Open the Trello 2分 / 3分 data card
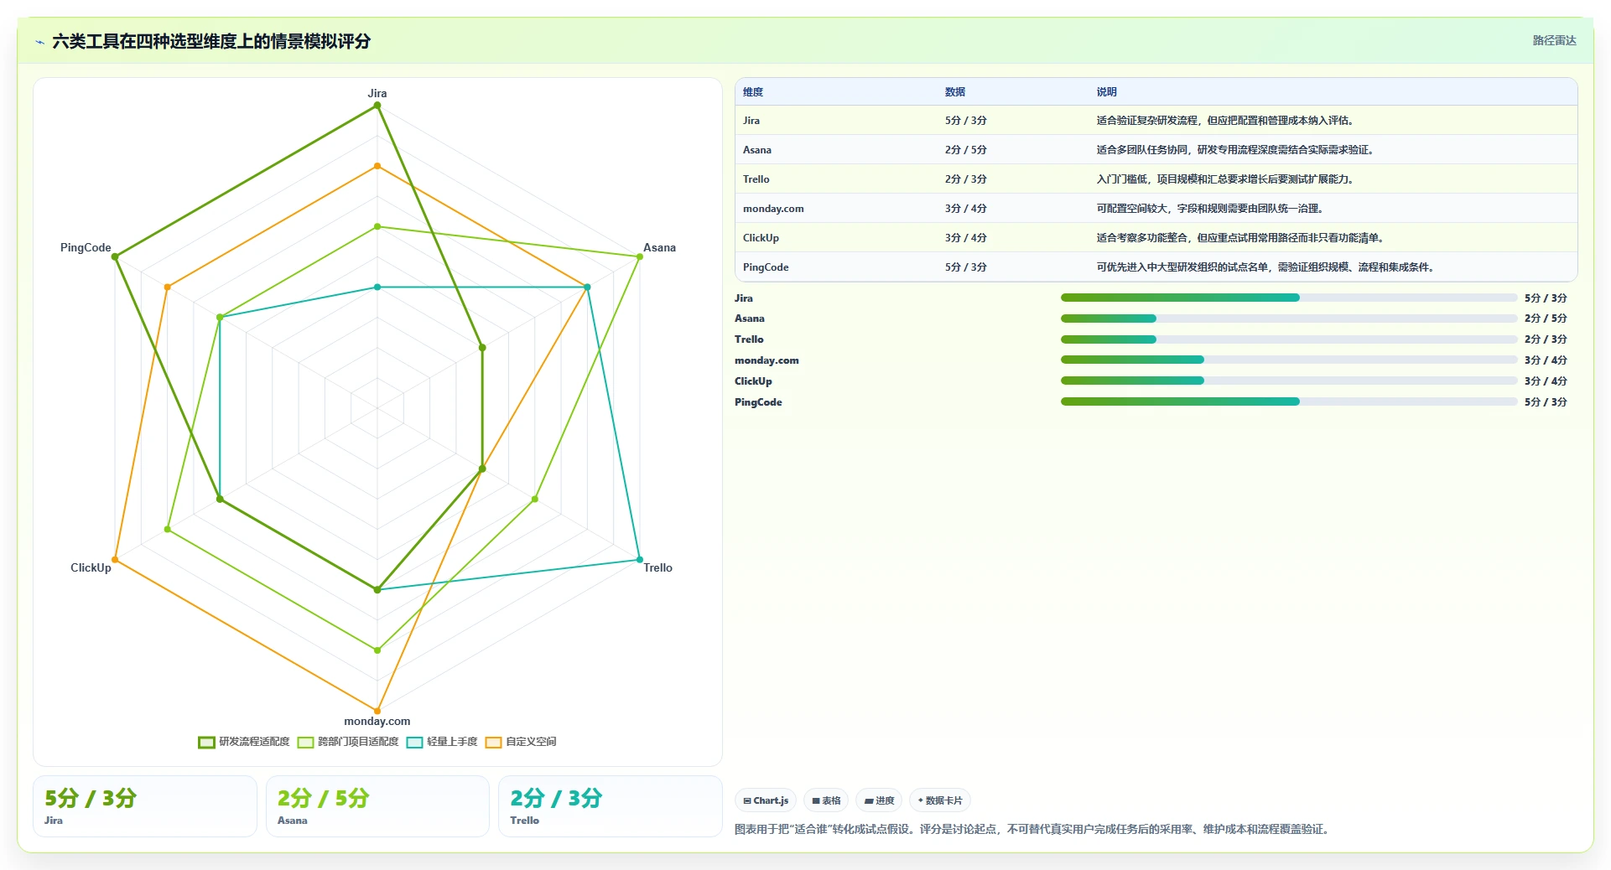This screenshot has height=870, width=1611. (x=611, y=806)
